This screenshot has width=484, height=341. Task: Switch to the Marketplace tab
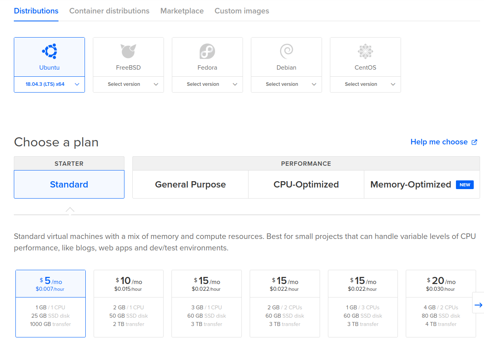182,11
